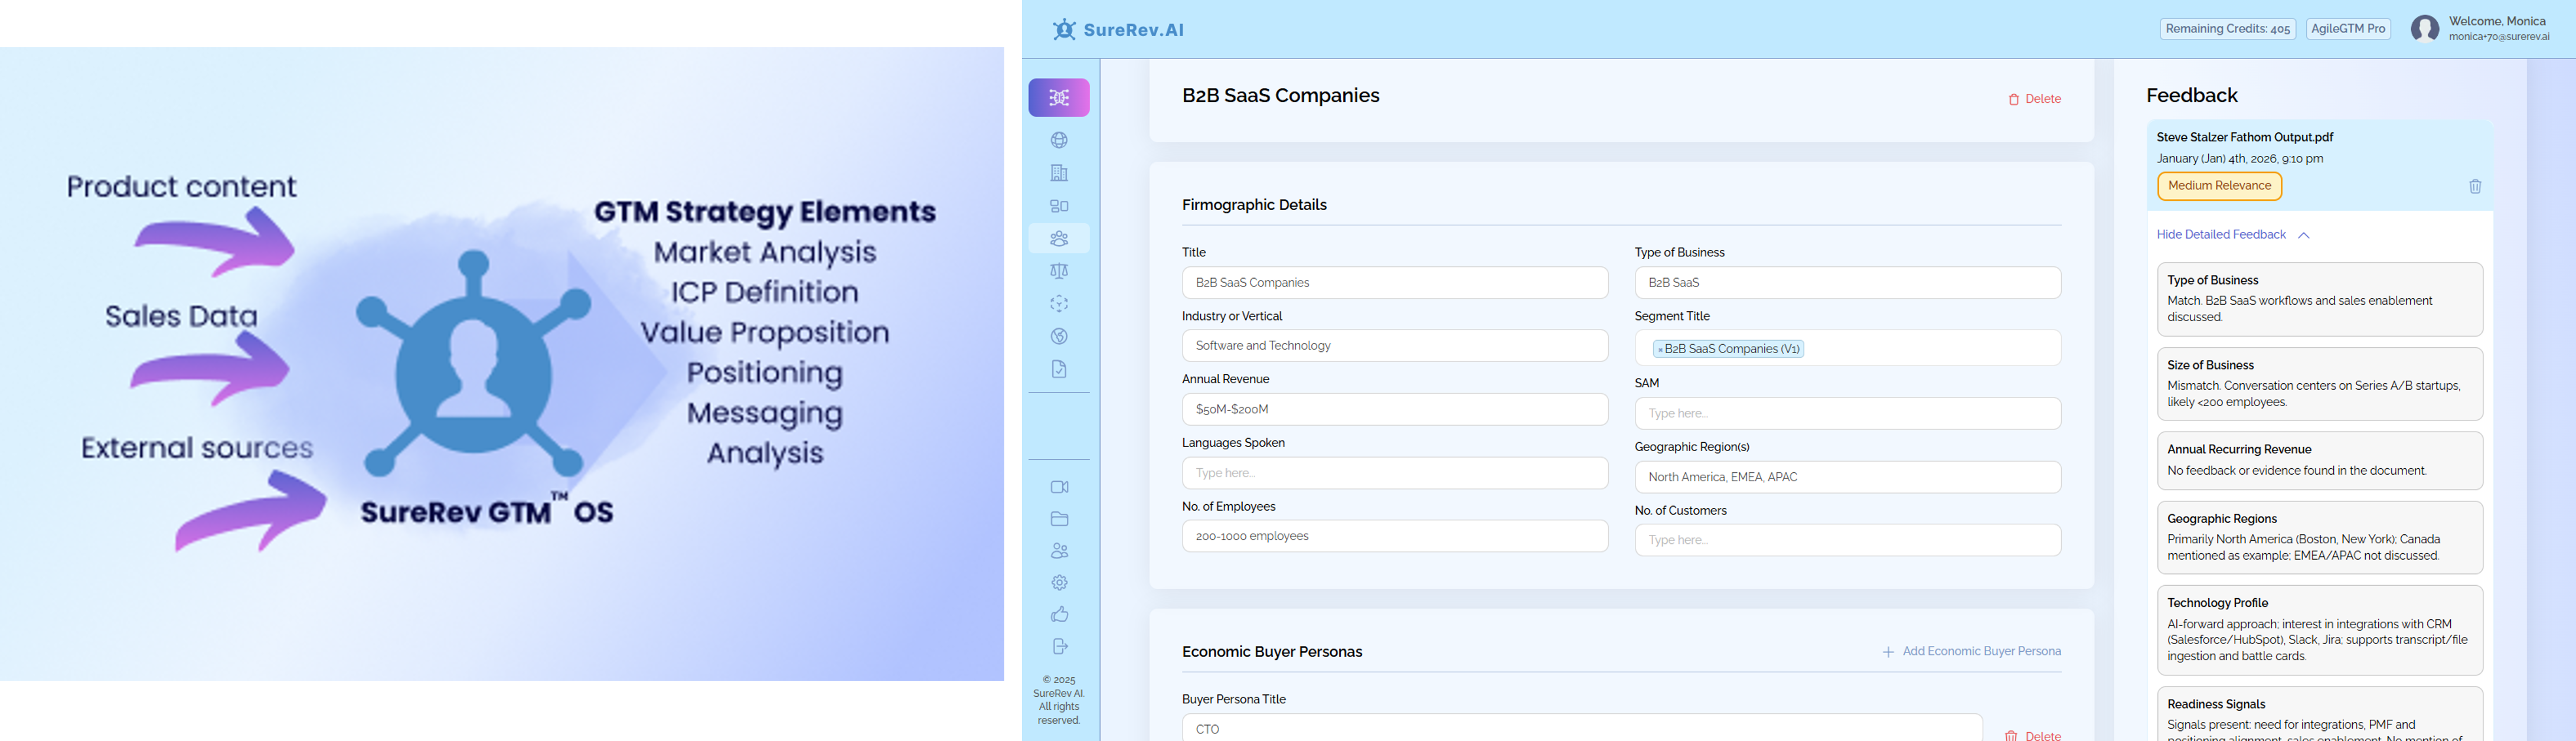Select the dashed crosshair targeting icon

tap(1059, 303)
